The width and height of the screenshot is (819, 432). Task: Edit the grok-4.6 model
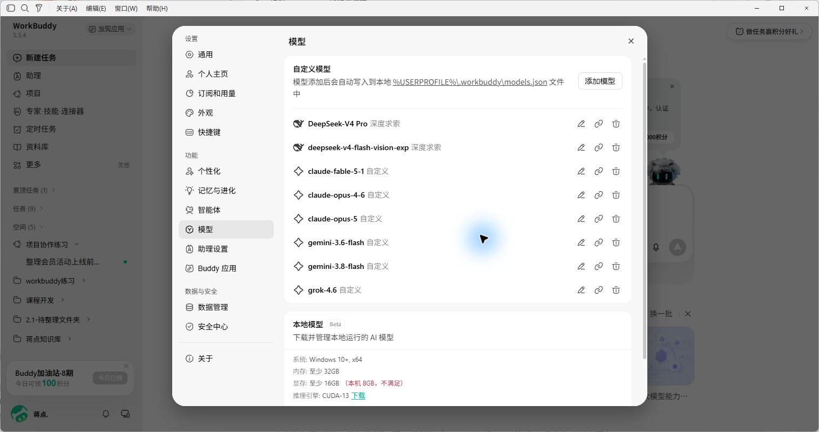[581, 290]
